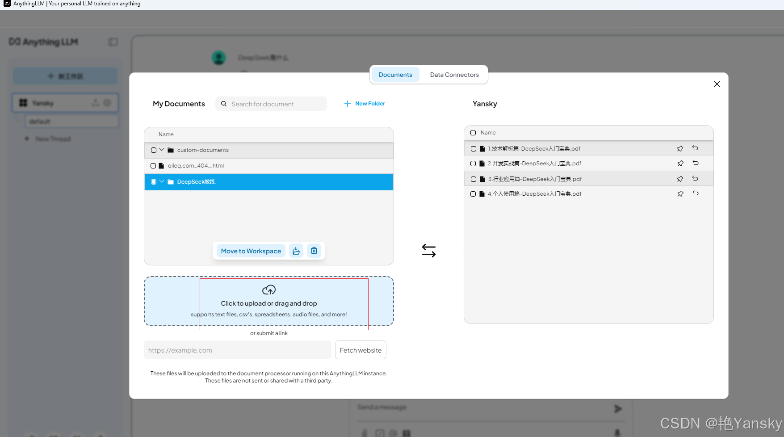Select the custom-documents folder name
Viewport: 784px width, 437px height.
pyautogui.click(x=203, y=150)
